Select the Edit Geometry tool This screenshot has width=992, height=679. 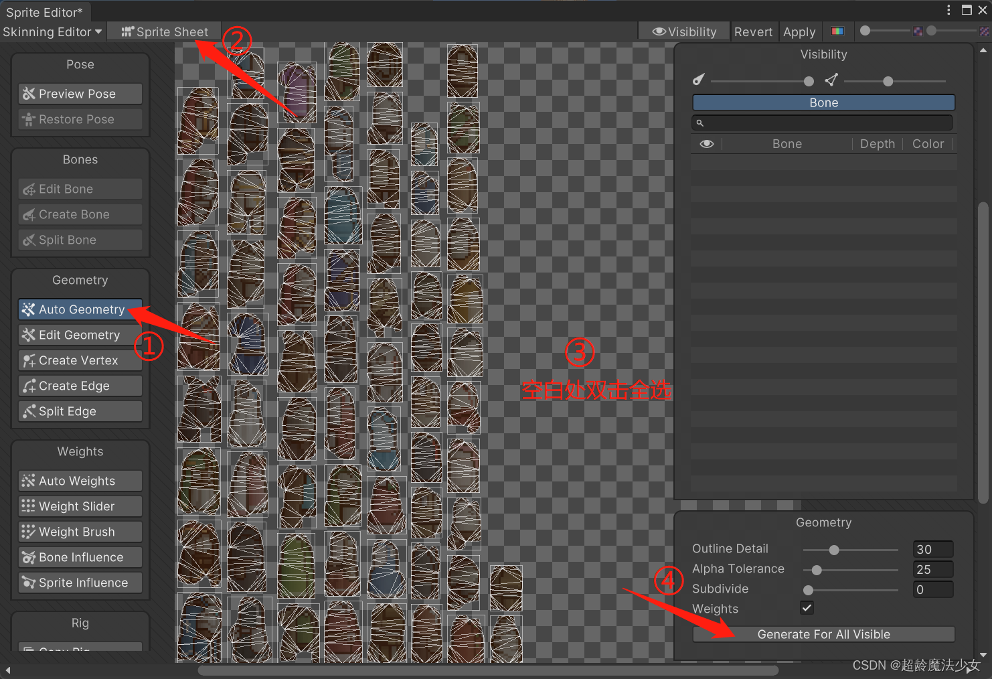pyautogui.click(x=80, y=335)
